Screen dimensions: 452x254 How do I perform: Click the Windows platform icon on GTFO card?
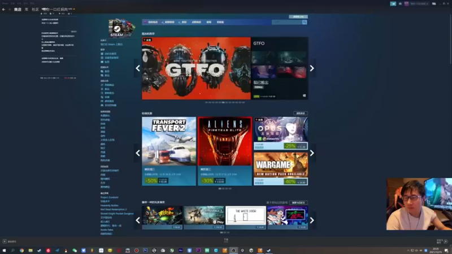[x=304, y=96]
